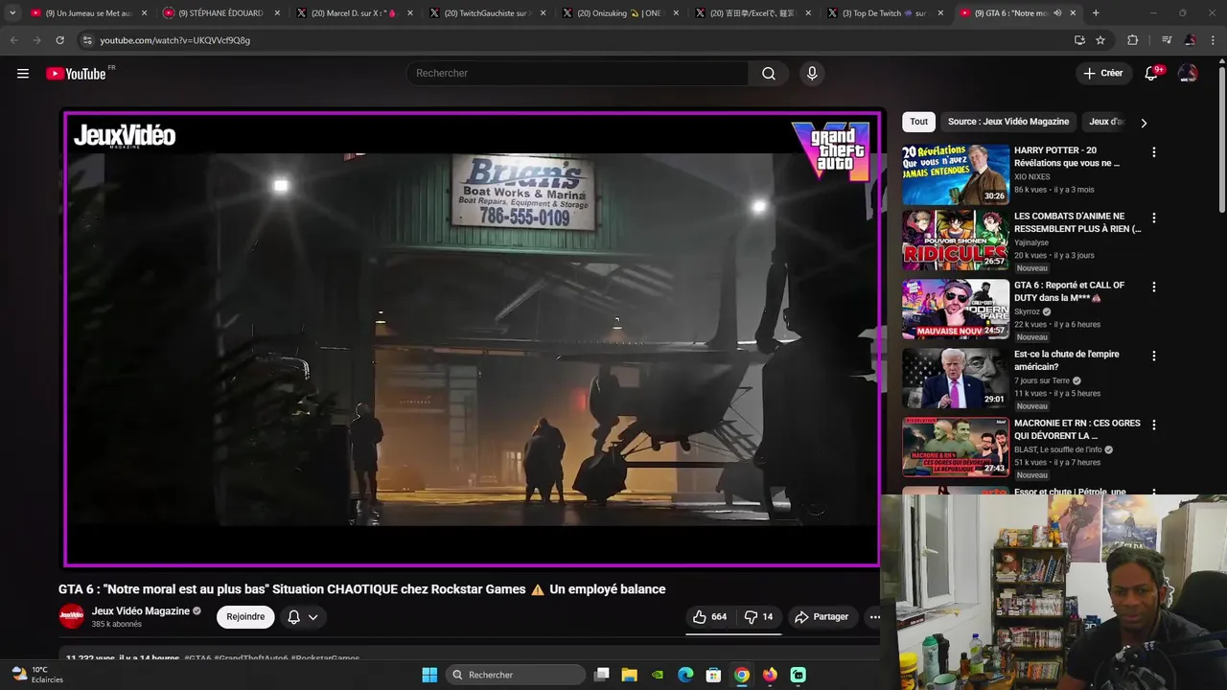Select Source : Jeux Vidéo Magazine chip
The image size is (1227, 690).
coord(1008,122)
